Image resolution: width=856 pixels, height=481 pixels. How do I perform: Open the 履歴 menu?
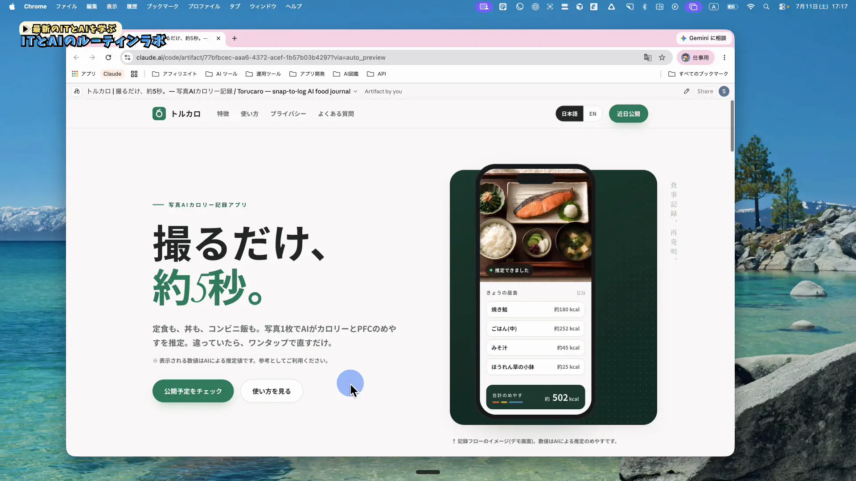point(132,7)
